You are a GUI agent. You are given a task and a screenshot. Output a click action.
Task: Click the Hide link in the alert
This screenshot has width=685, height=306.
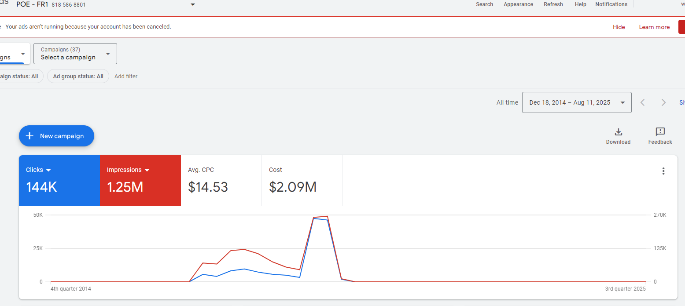click(x=619, y=27)
